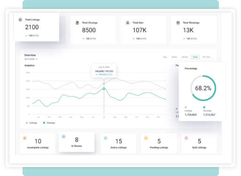Toggle the Closings series in chart legend
The image size is (241, 176).
(x=49, y=123)
